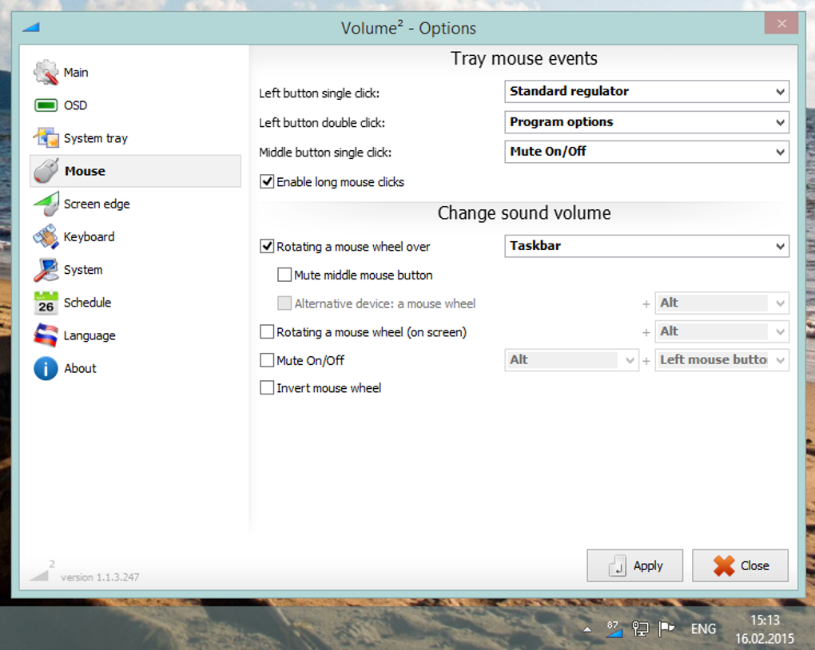This screenshot has height=650, width=815.
Task: Close the options window via title bar X
Action: click(781, 23)
